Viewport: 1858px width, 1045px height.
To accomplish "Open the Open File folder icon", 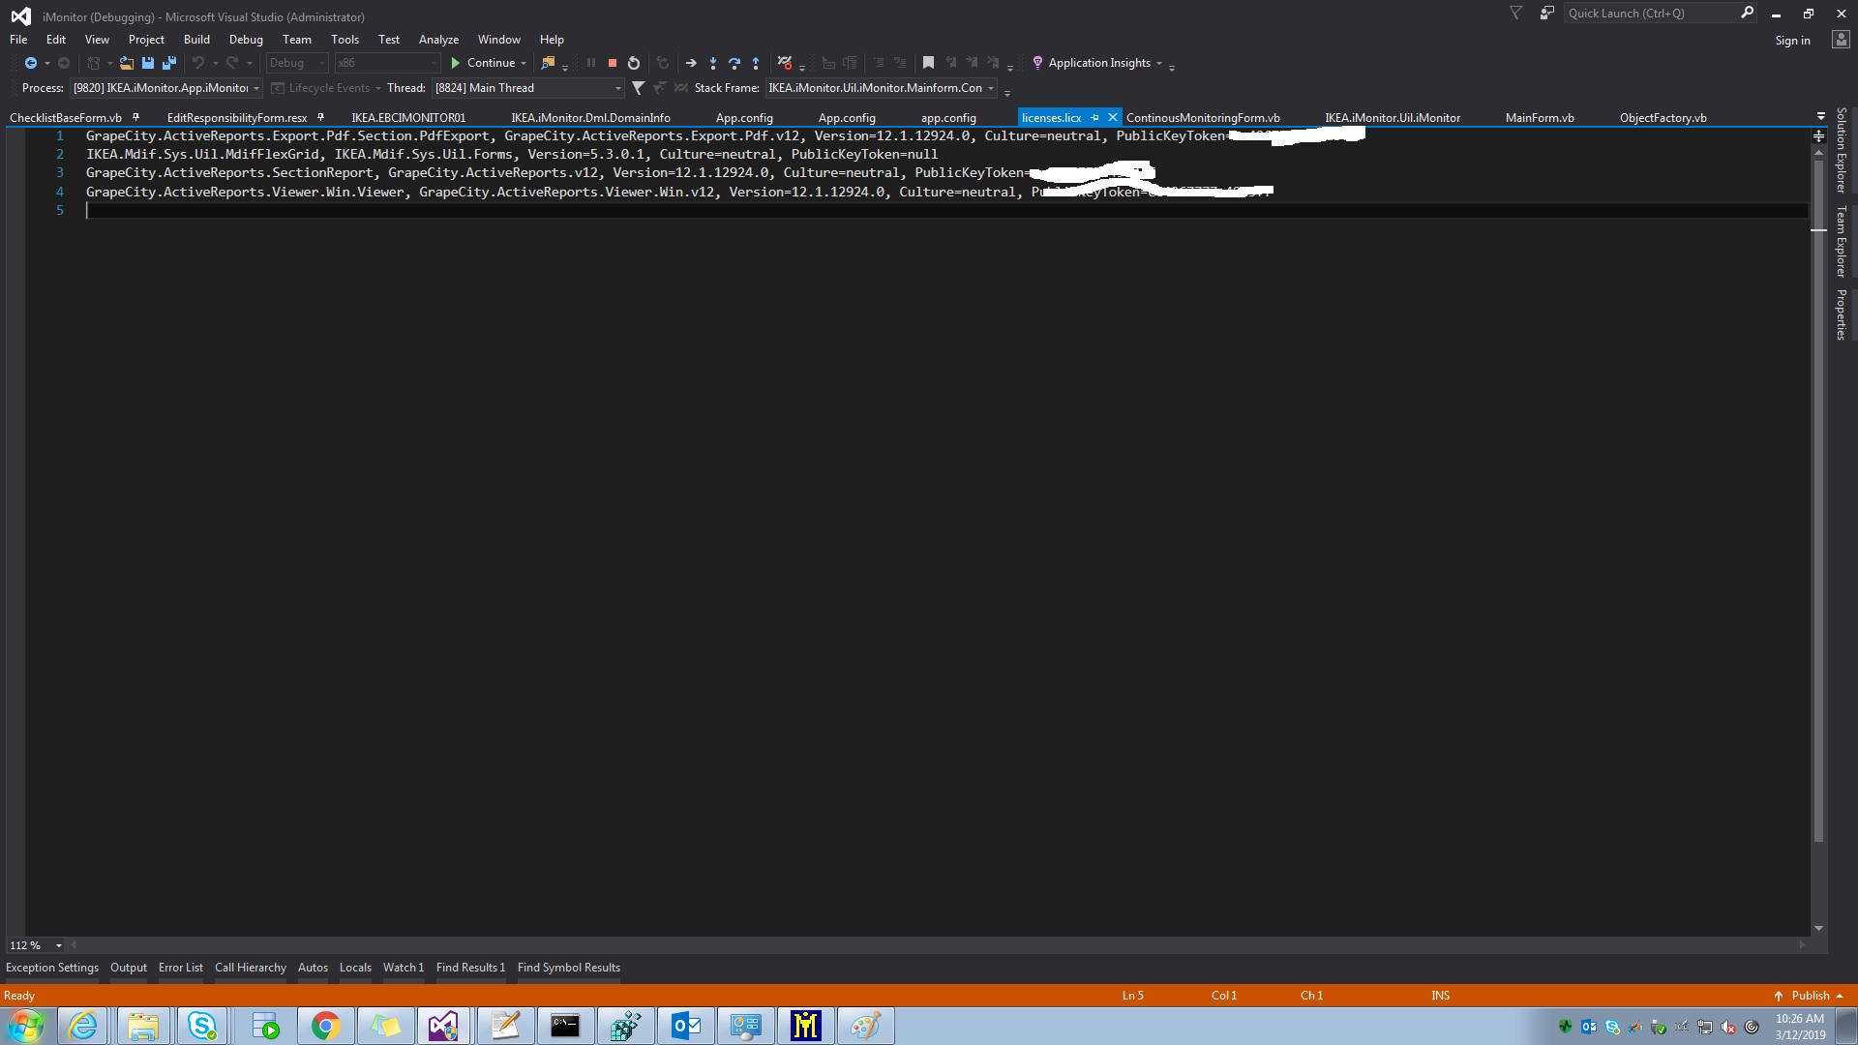I will click(127, 63).
